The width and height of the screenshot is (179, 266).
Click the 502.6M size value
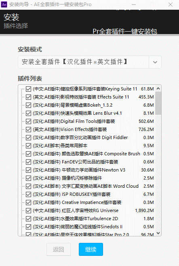[x=146, y=121]
